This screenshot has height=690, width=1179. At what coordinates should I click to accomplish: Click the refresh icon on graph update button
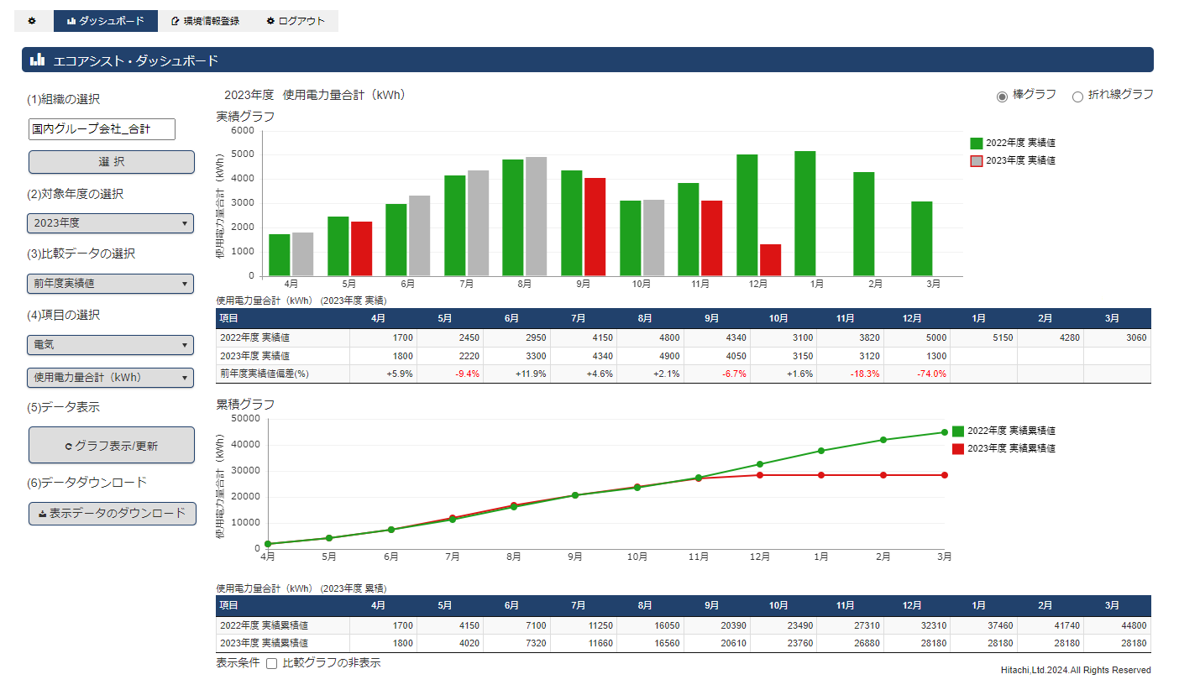tap(68, 447)
